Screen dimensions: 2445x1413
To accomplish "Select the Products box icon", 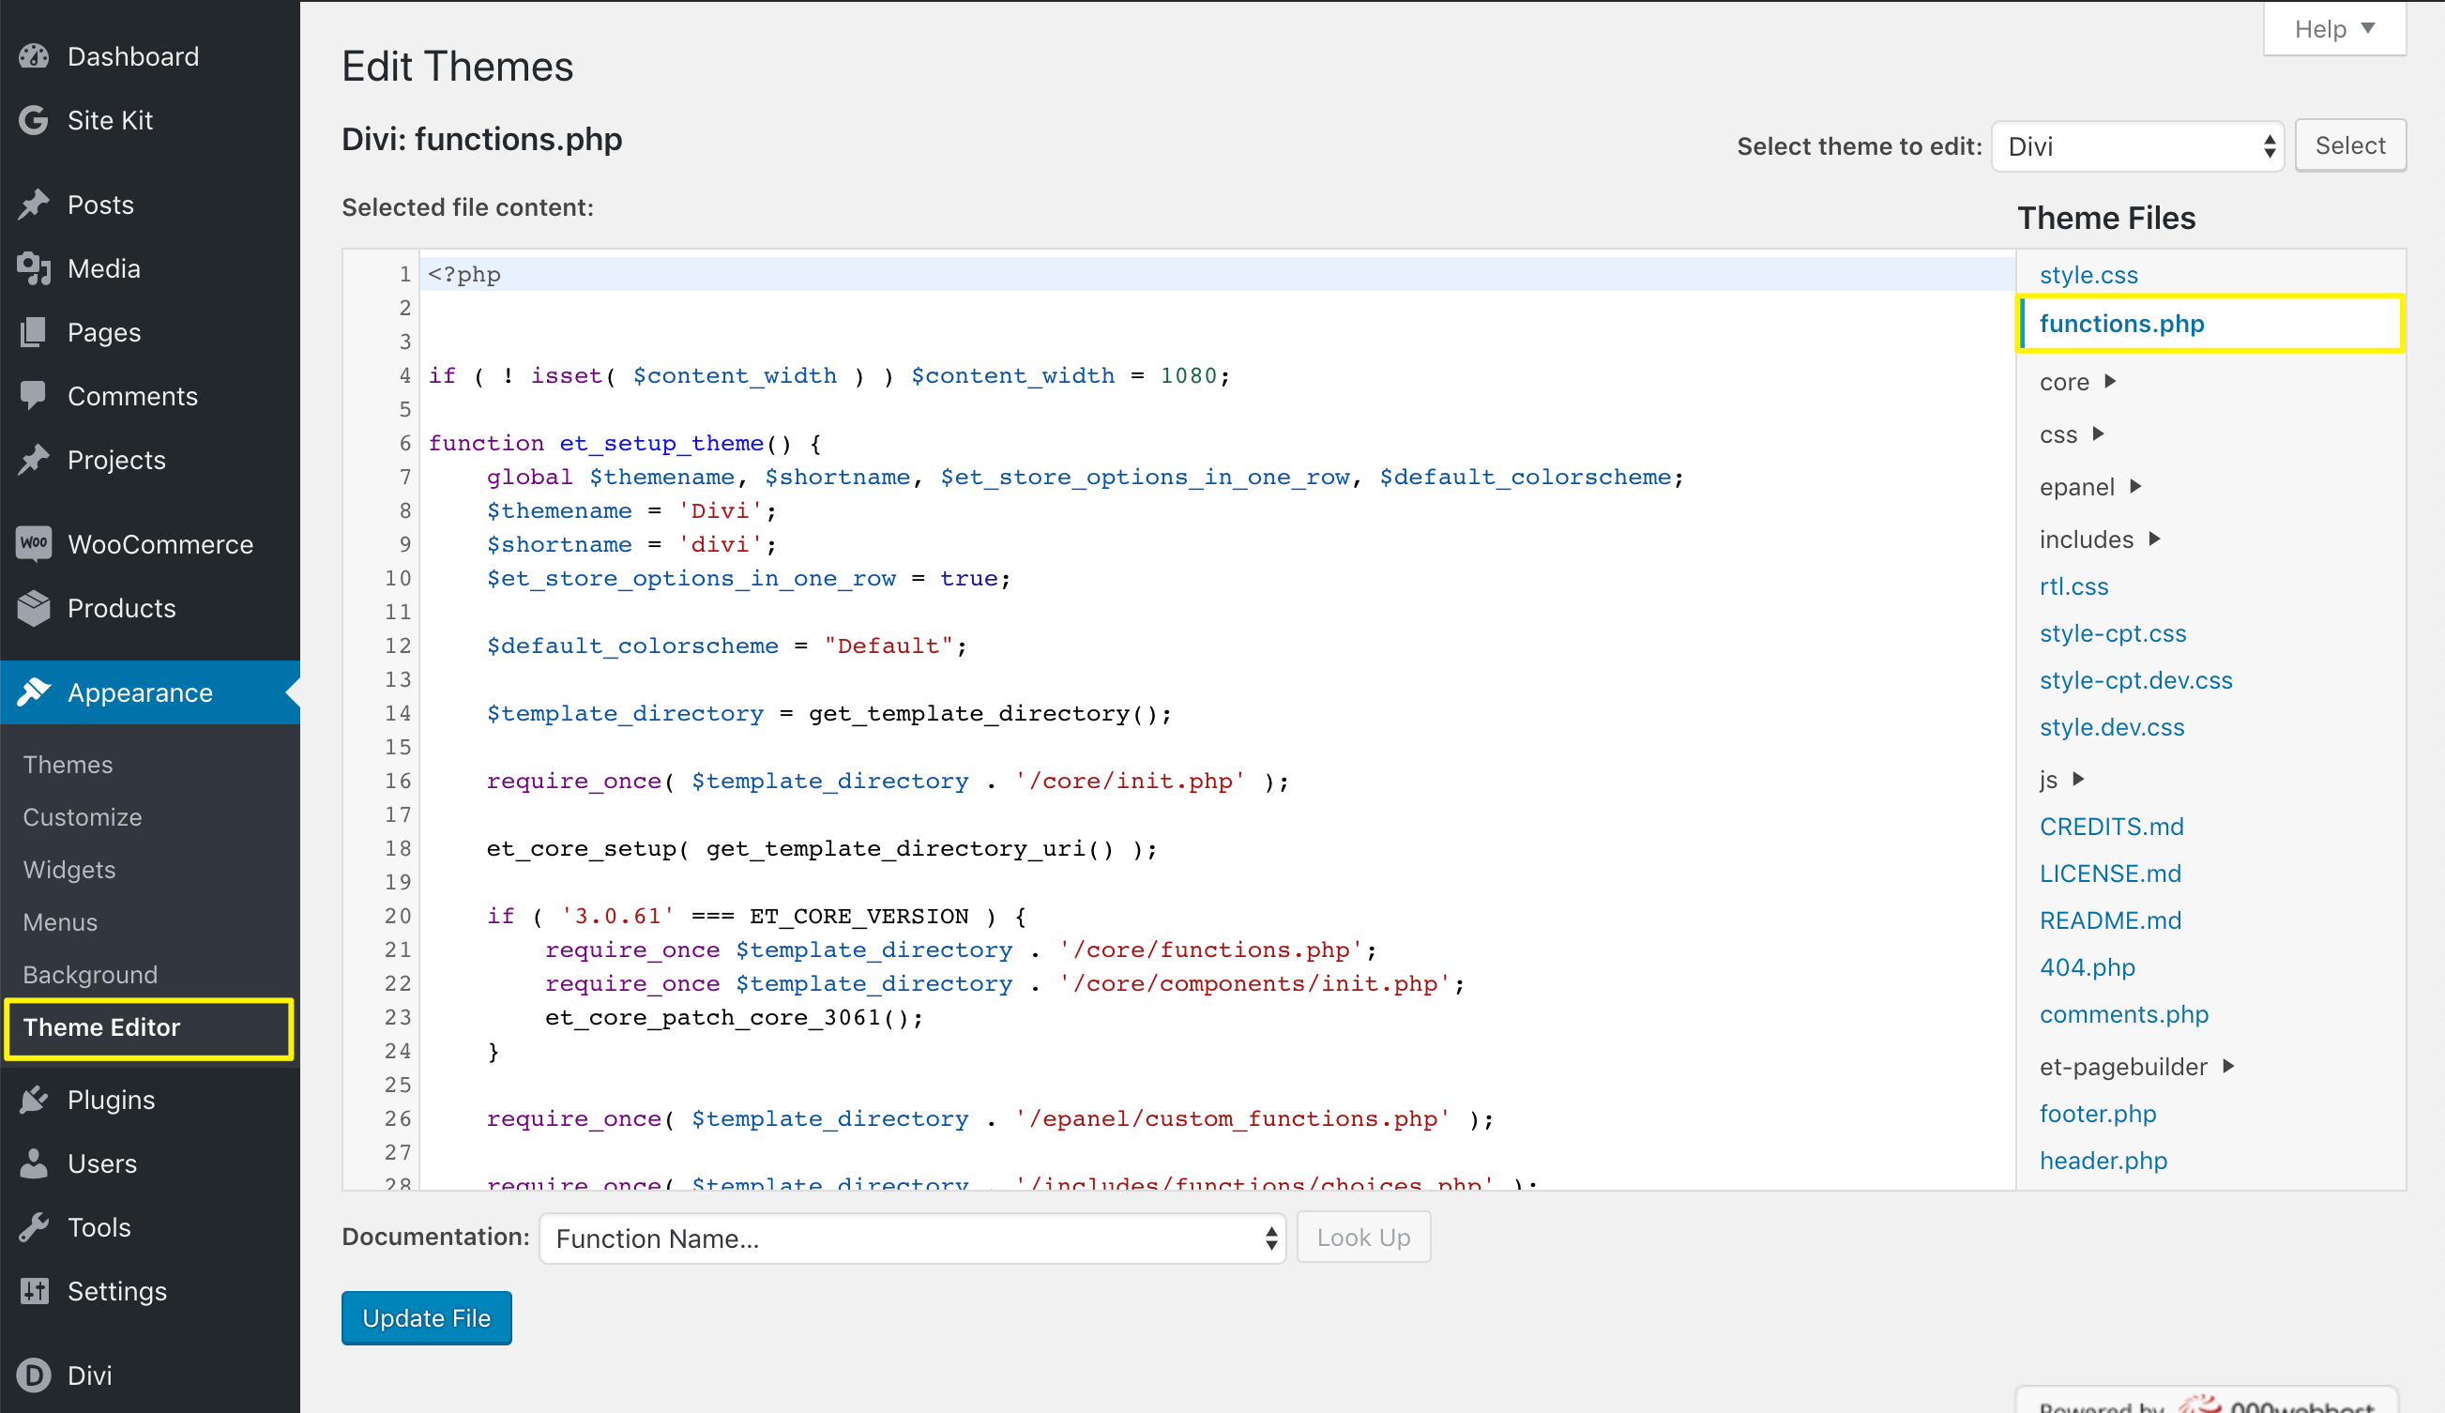I will pos(33,607).
